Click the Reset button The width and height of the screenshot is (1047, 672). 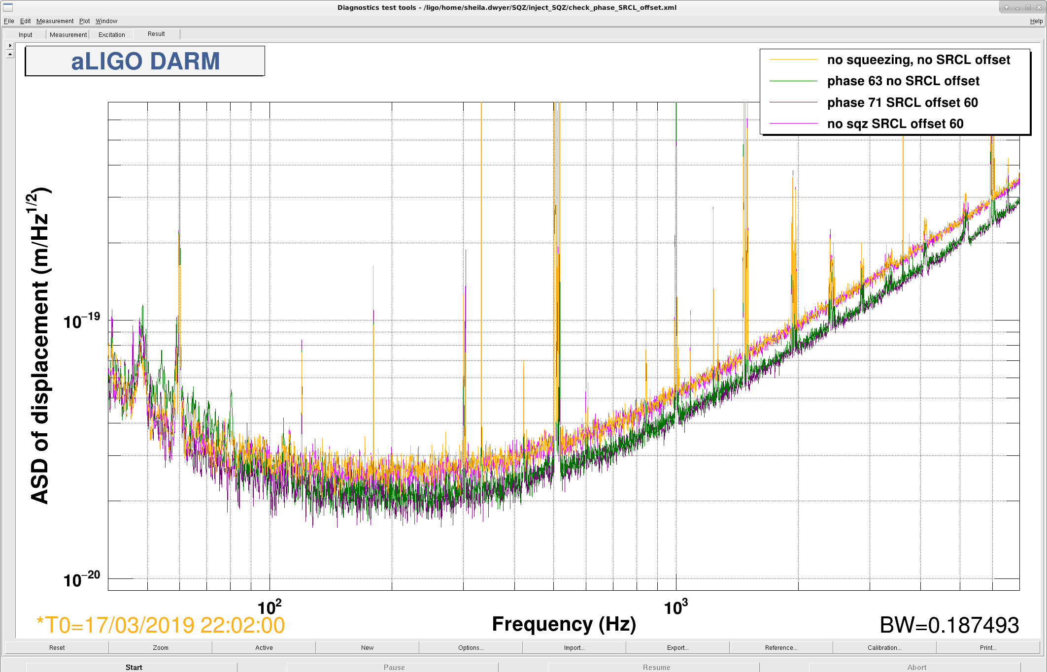57,647
